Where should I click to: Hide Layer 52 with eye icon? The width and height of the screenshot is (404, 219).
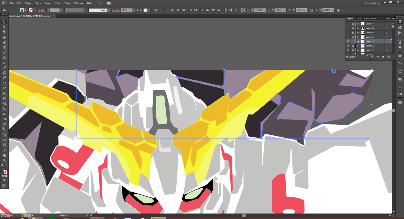point(348,46)
